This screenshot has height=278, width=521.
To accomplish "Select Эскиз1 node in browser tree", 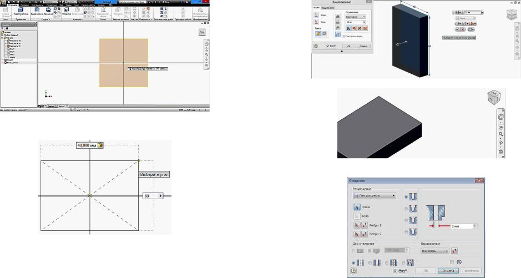I will pos(10,60).
